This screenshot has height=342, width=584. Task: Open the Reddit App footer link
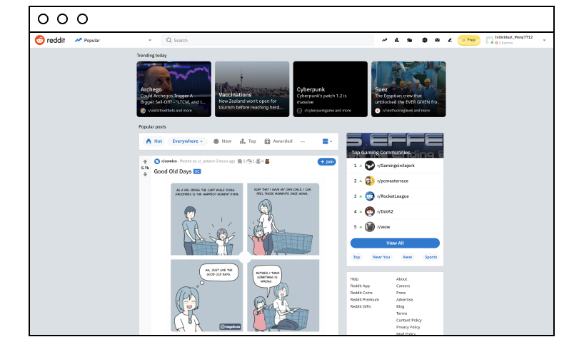360,286
